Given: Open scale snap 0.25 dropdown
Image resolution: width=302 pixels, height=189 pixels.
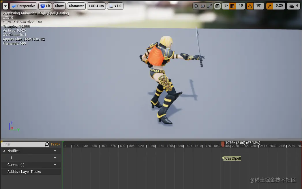Looking at the screenshot, I should (279, 6).
